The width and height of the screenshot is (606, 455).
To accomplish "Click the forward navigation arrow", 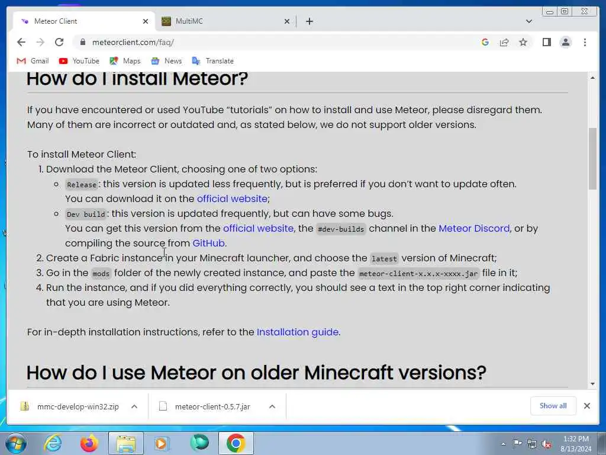I will point(40,42).
